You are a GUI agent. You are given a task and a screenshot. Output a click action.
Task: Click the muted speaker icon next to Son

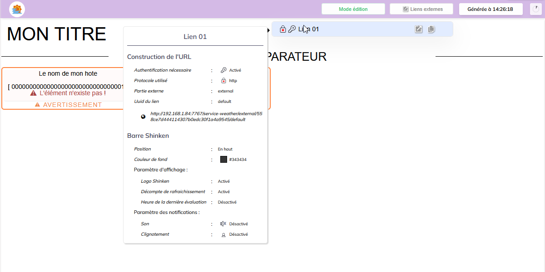(x=223, y=223)
